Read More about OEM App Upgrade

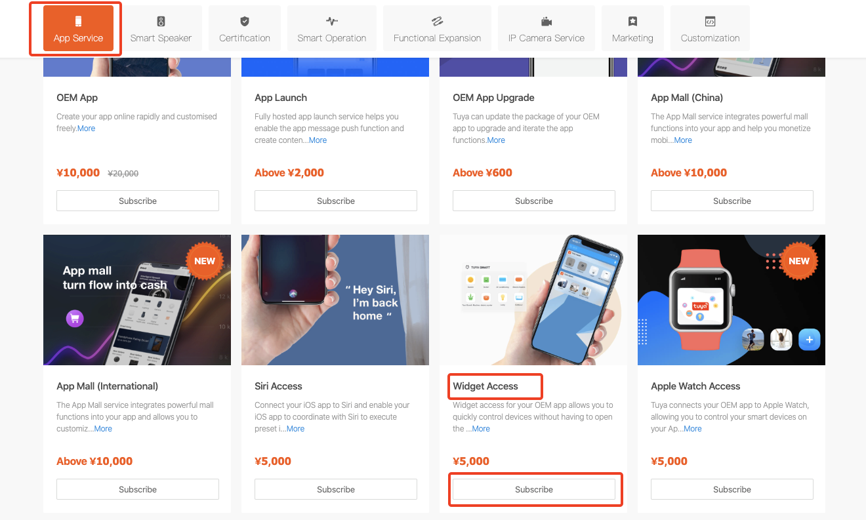[496, 140]
